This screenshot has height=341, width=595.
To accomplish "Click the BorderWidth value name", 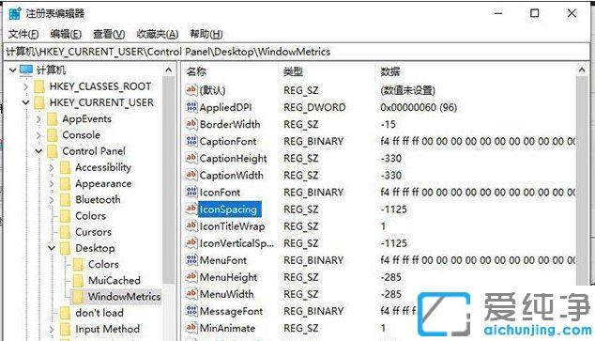I will click(230, 124).
